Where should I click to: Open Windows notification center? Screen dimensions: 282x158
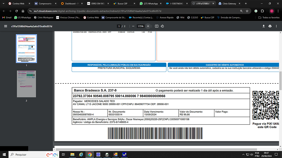276,155
